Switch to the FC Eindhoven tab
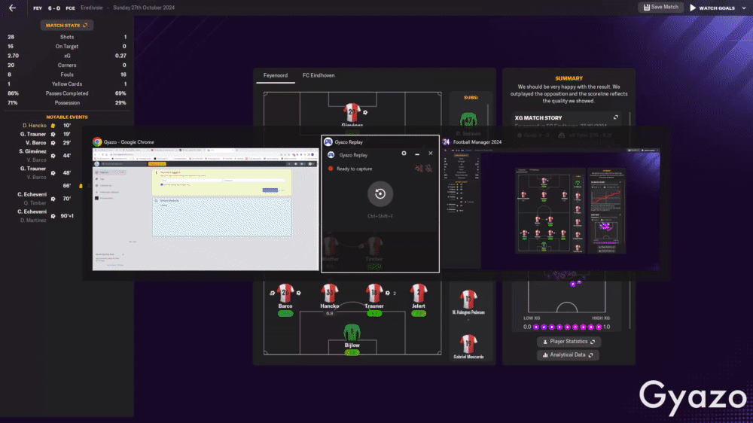The image size is (753, 423). tap(319, 75)
